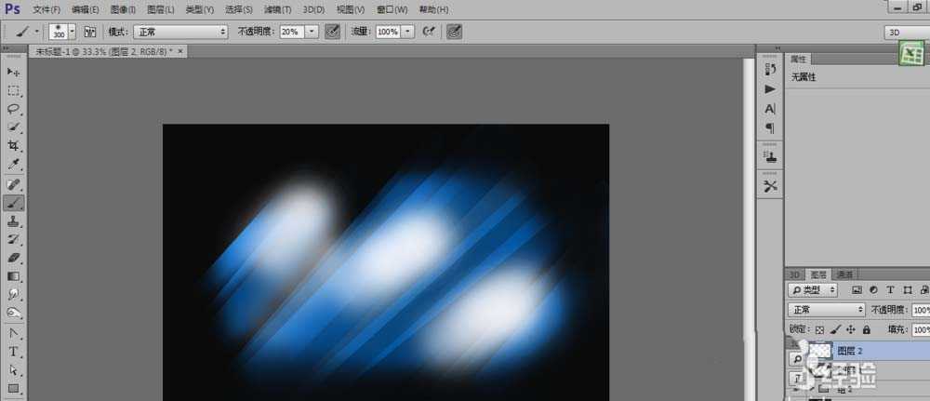Image resolution: width=930 pixels, height=401 pixels.
Task: Select the Rectangular Marquee tool
Action: coord(14,90)
